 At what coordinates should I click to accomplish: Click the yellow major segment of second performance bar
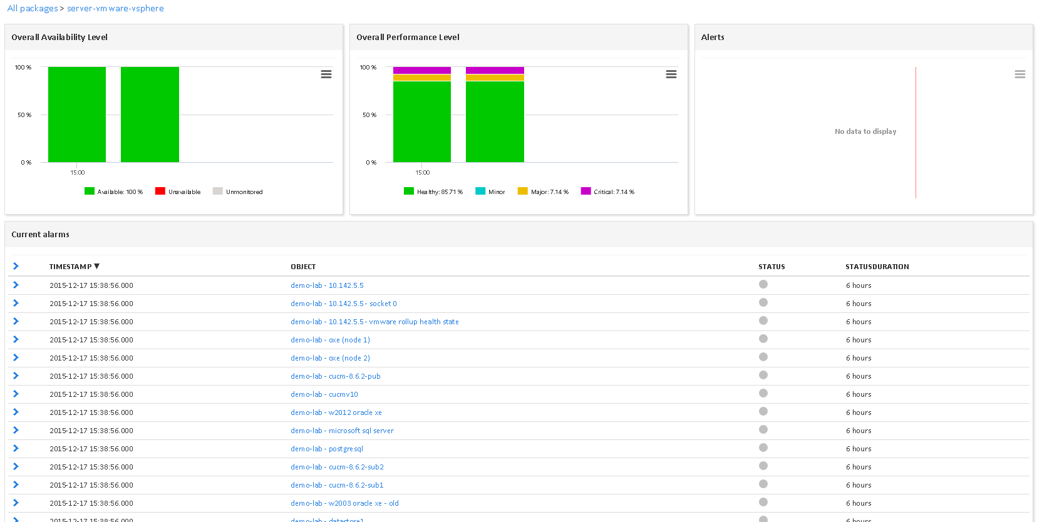click(495, 78)
